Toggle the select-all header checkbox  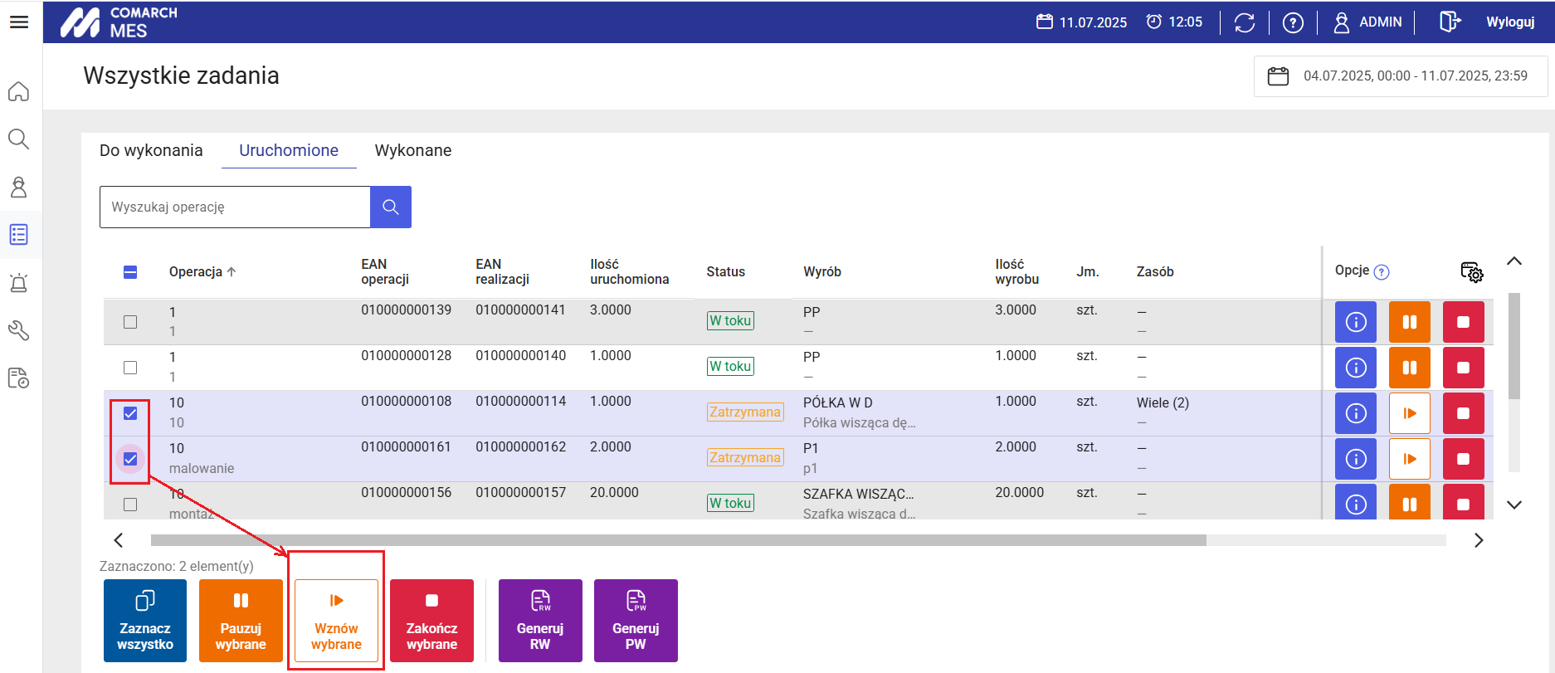130,272
